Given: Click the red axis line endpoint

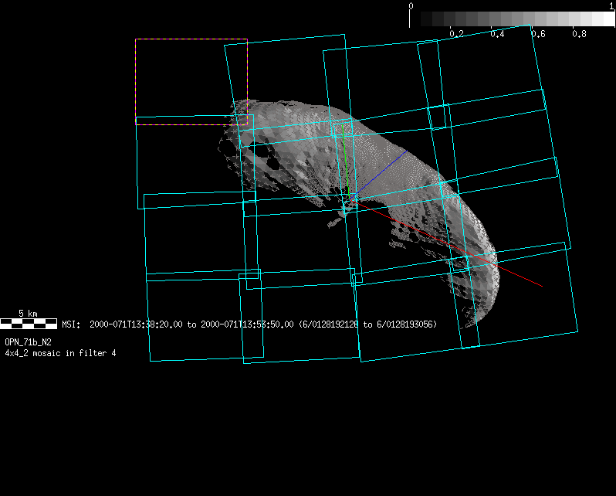Looking at the screenshot, I should pos(542,287).
